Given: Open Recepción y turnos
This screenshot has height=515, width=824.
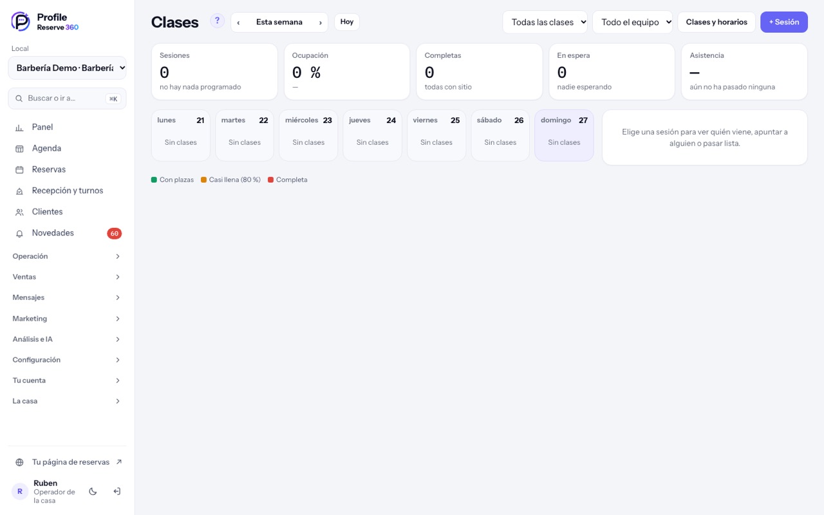Looking at the screenshot, I should (x=67, y=191).
